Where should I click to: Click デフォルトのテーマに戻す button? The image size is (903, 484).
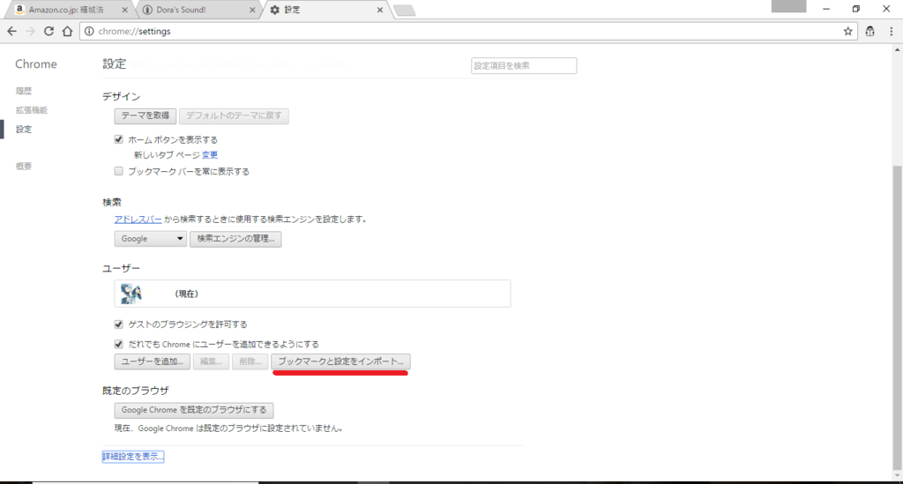click(234, 115)
